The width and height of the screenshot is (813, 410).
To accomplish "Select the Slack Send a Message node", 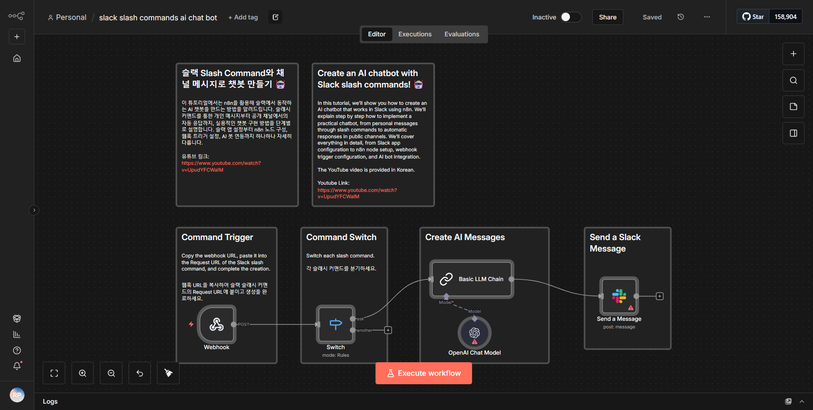I will tap(619, 296).
